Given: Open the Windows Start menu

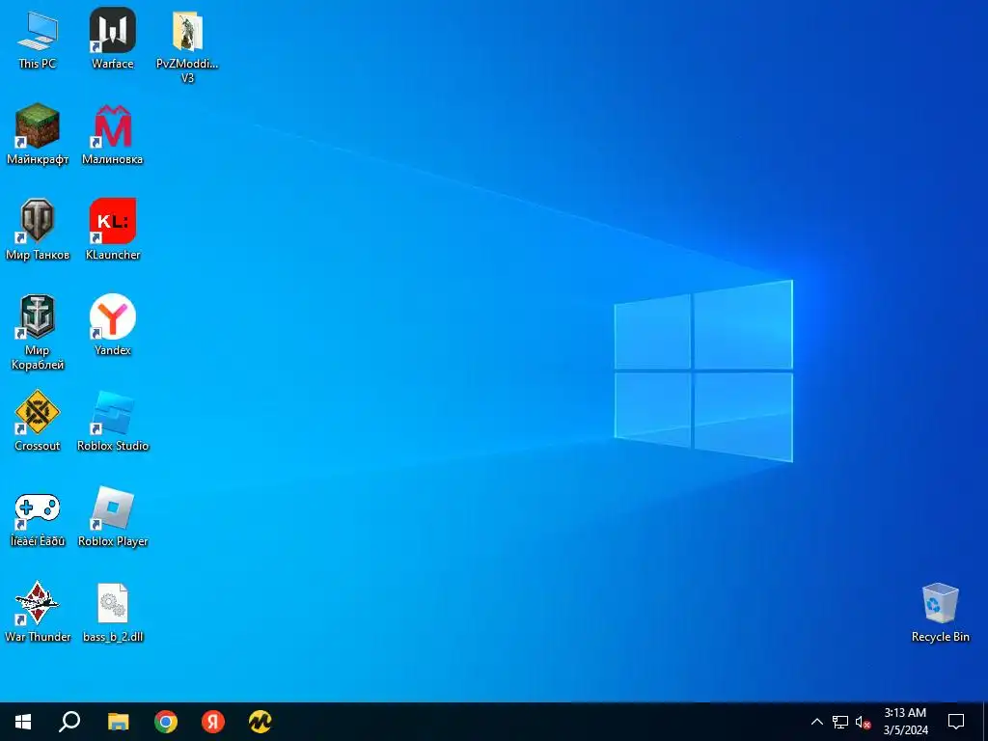Looking at the screenshot, I should (23, 722).
